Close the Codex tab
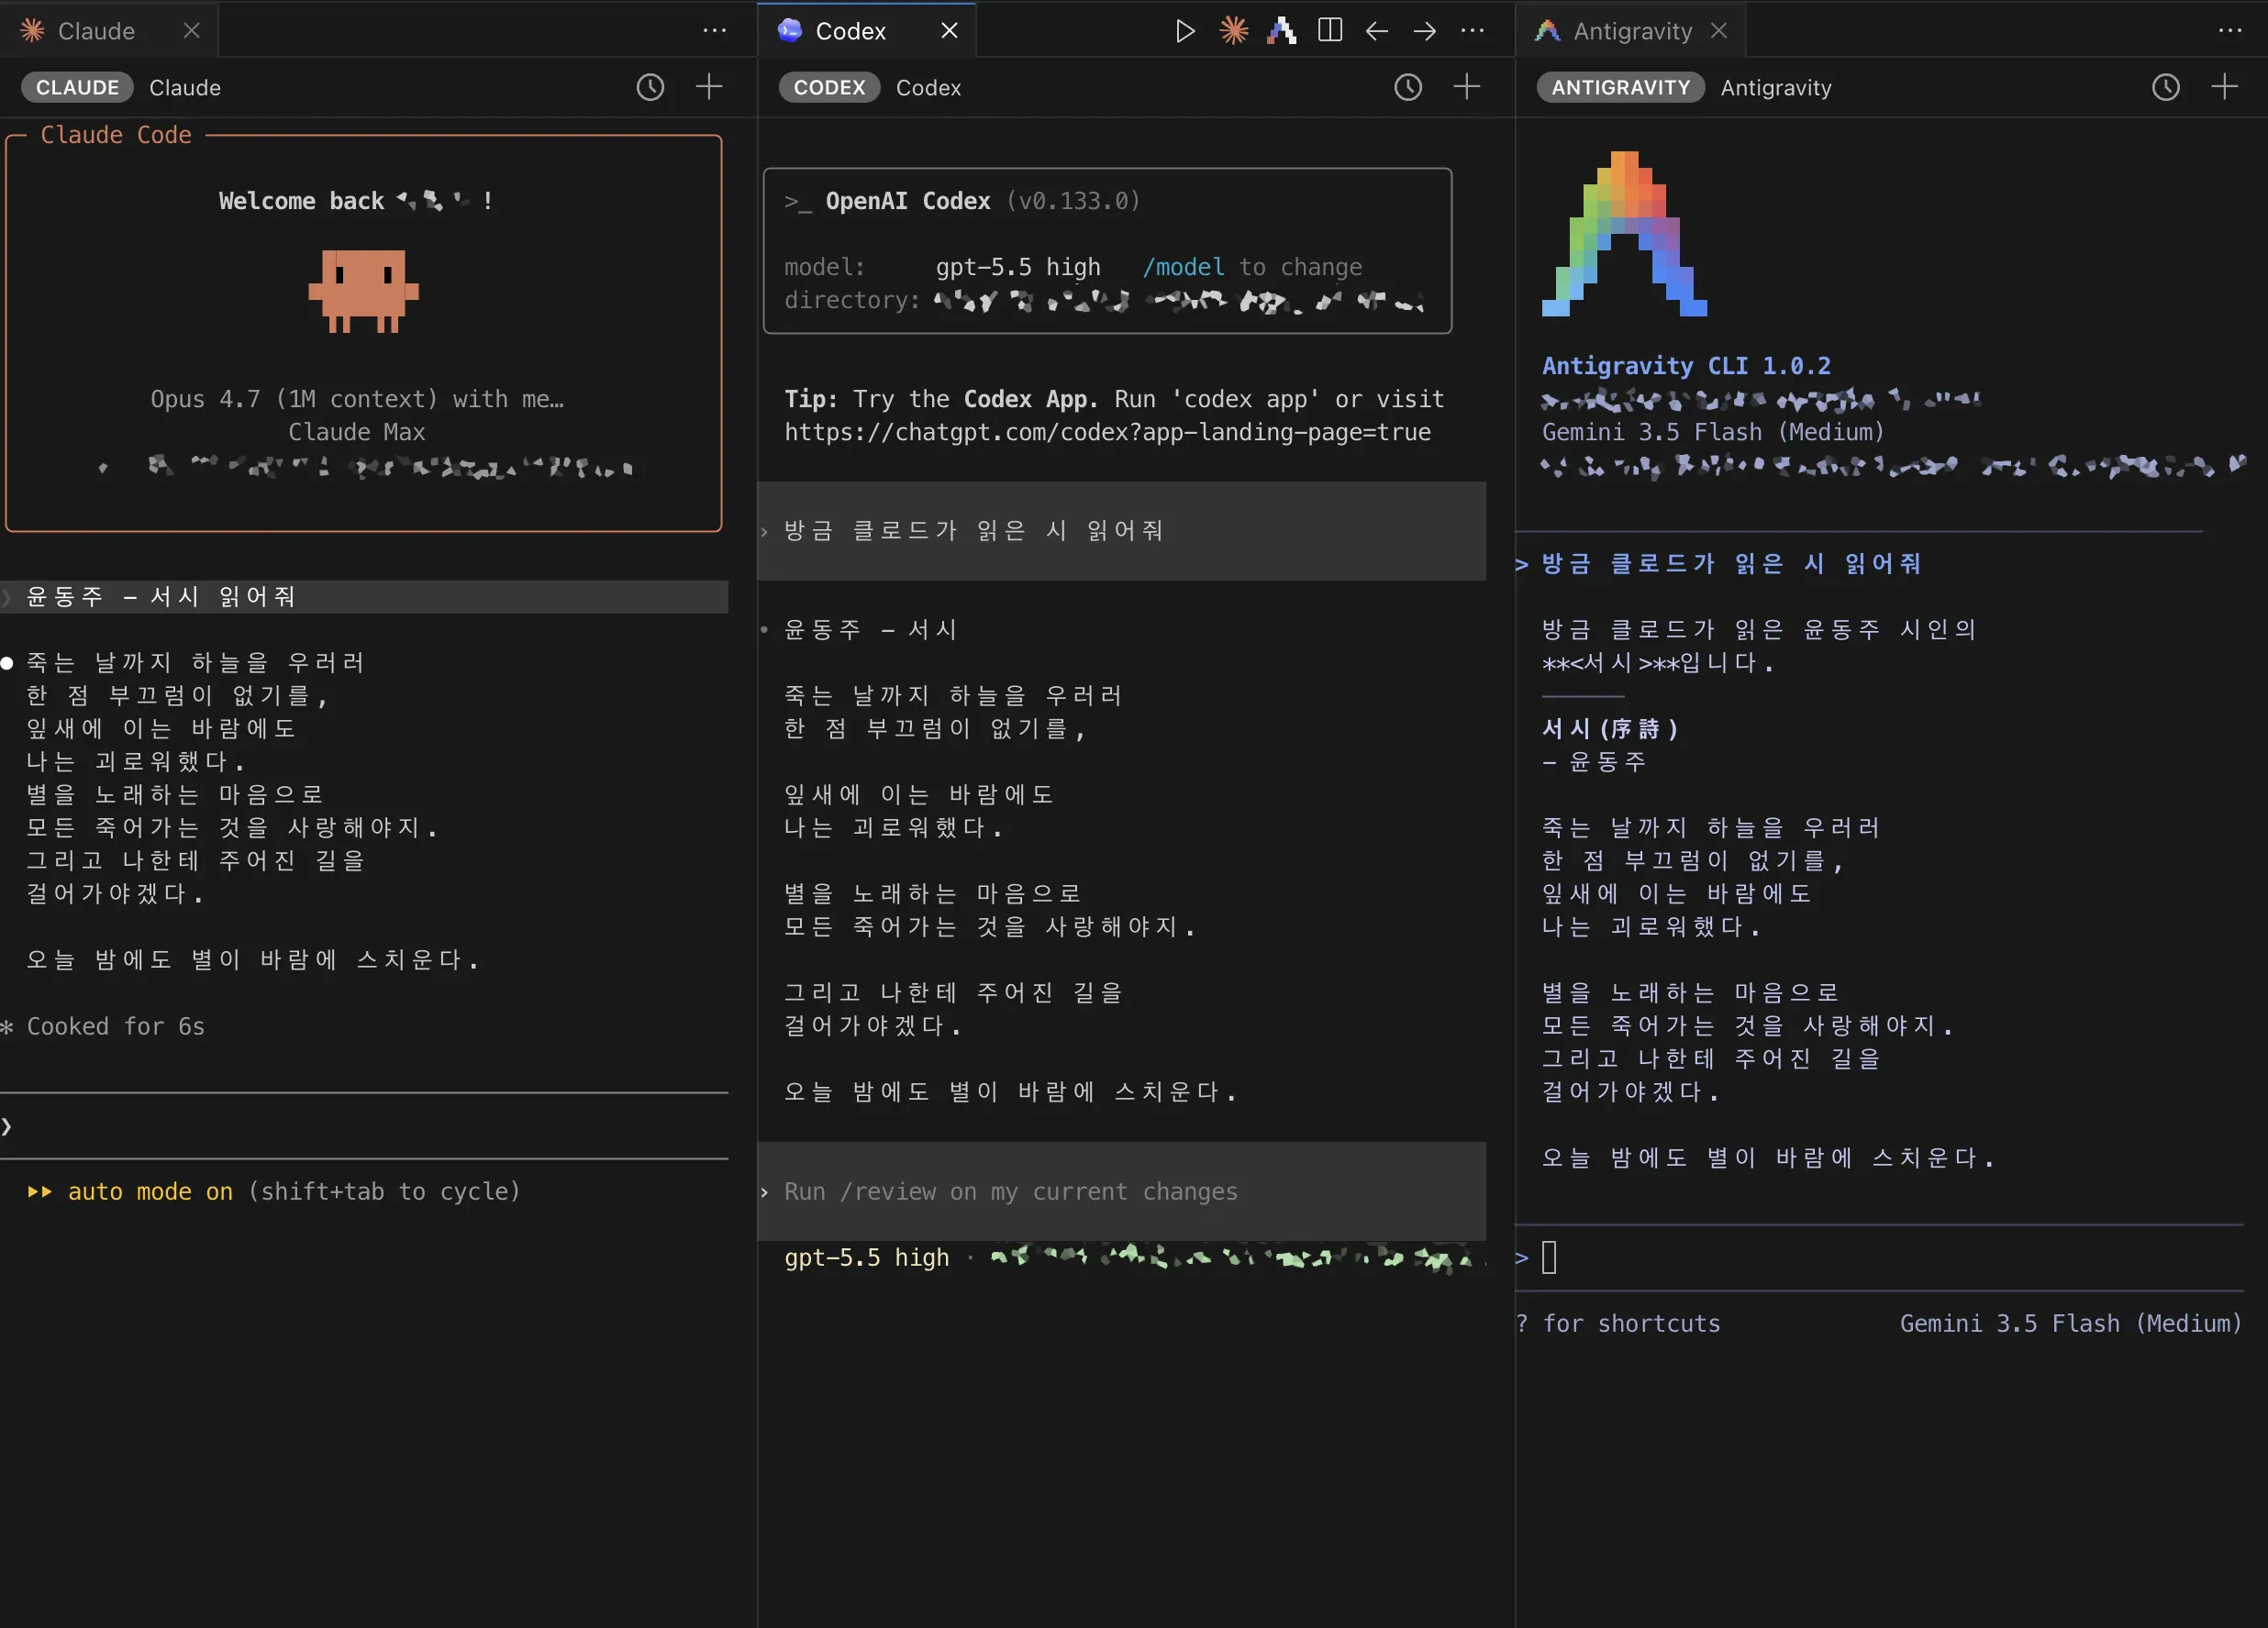 tap(949, 31)
